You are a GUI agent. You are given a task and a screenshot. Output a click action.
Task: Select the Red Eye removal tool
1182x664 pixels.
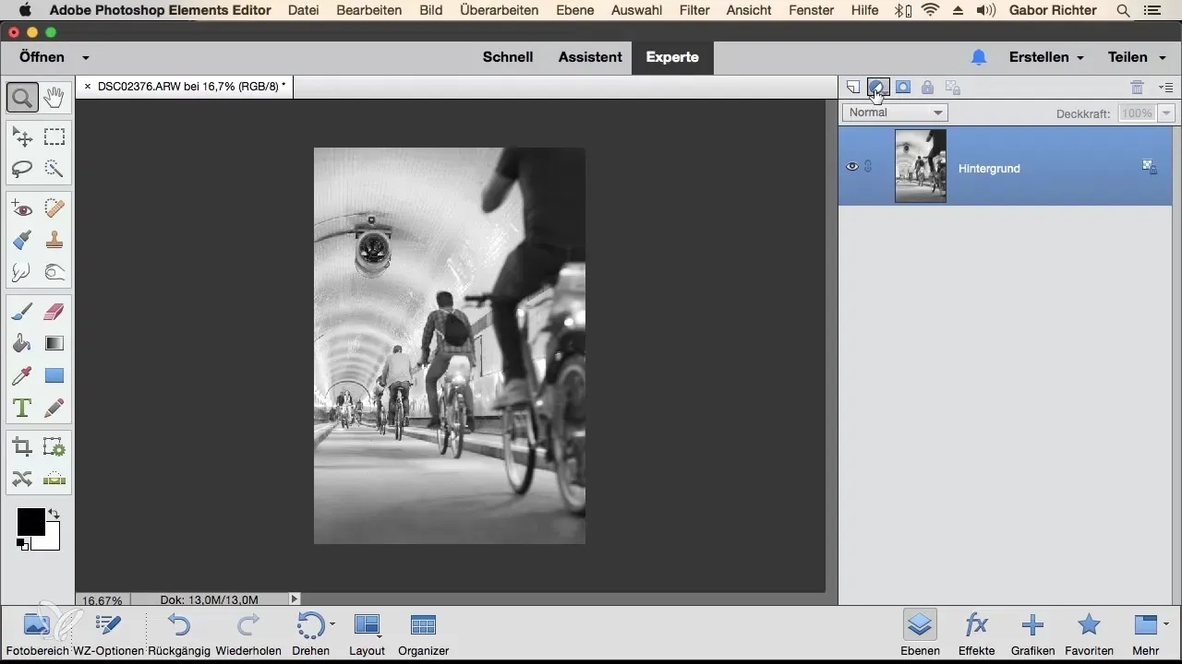click(22, 209)
